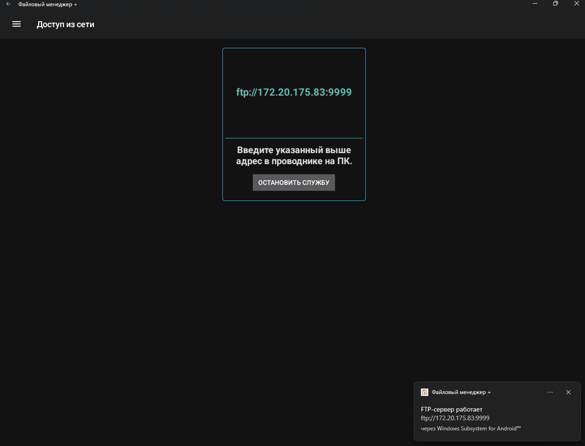Click через Windows Subsystem for Android text
585x446 pixels.
pyautogui.click(x=471, y=429)
